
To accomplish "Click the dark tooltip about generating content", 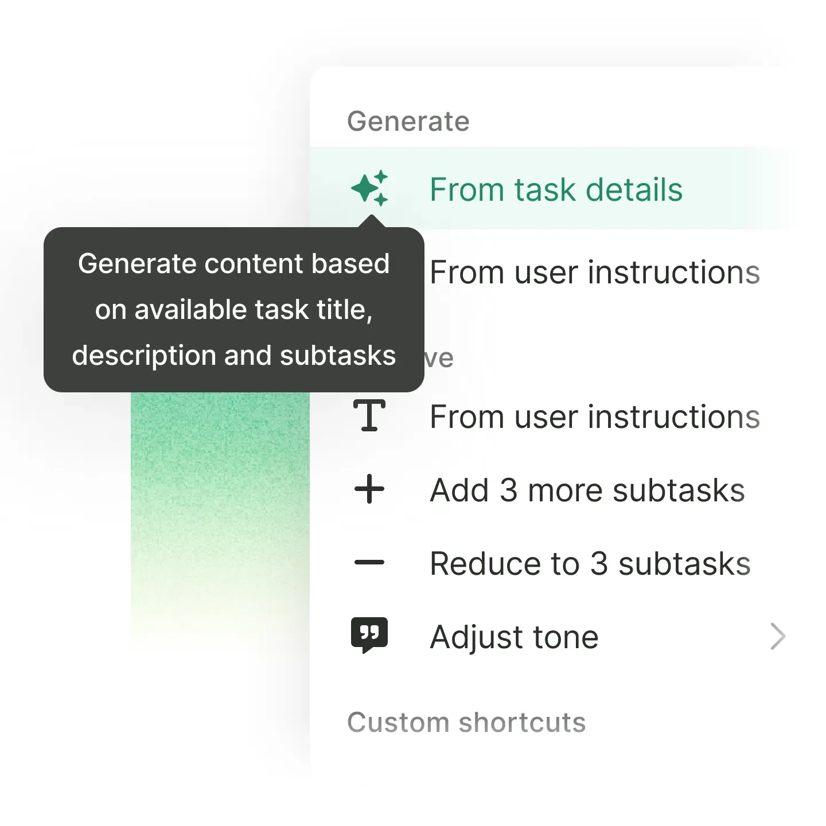I will 233,310.
